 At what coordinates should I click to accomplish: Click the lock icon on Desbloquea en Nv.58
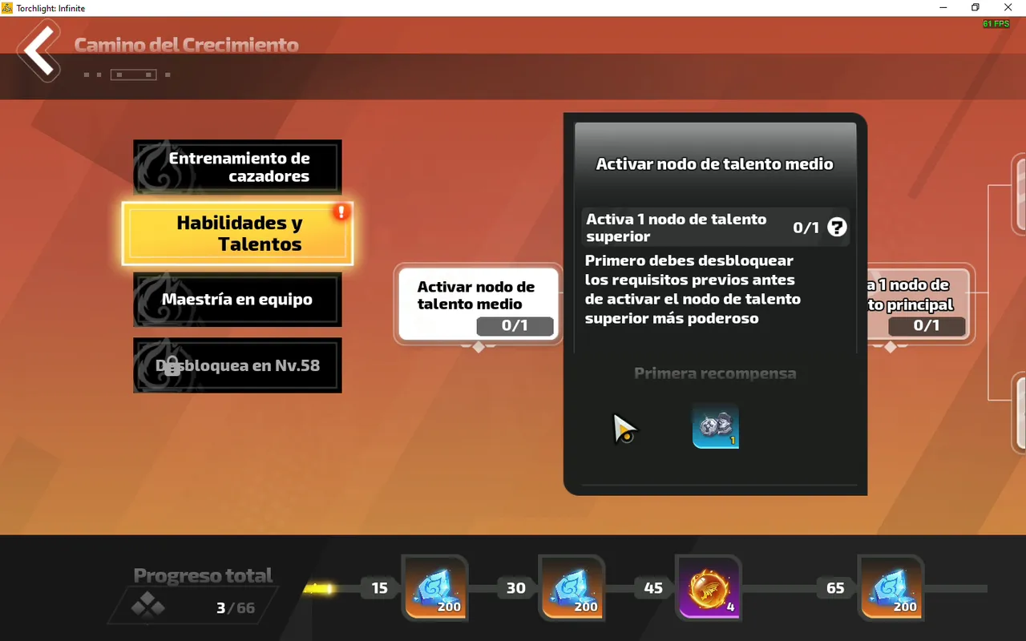coord(171,368)
